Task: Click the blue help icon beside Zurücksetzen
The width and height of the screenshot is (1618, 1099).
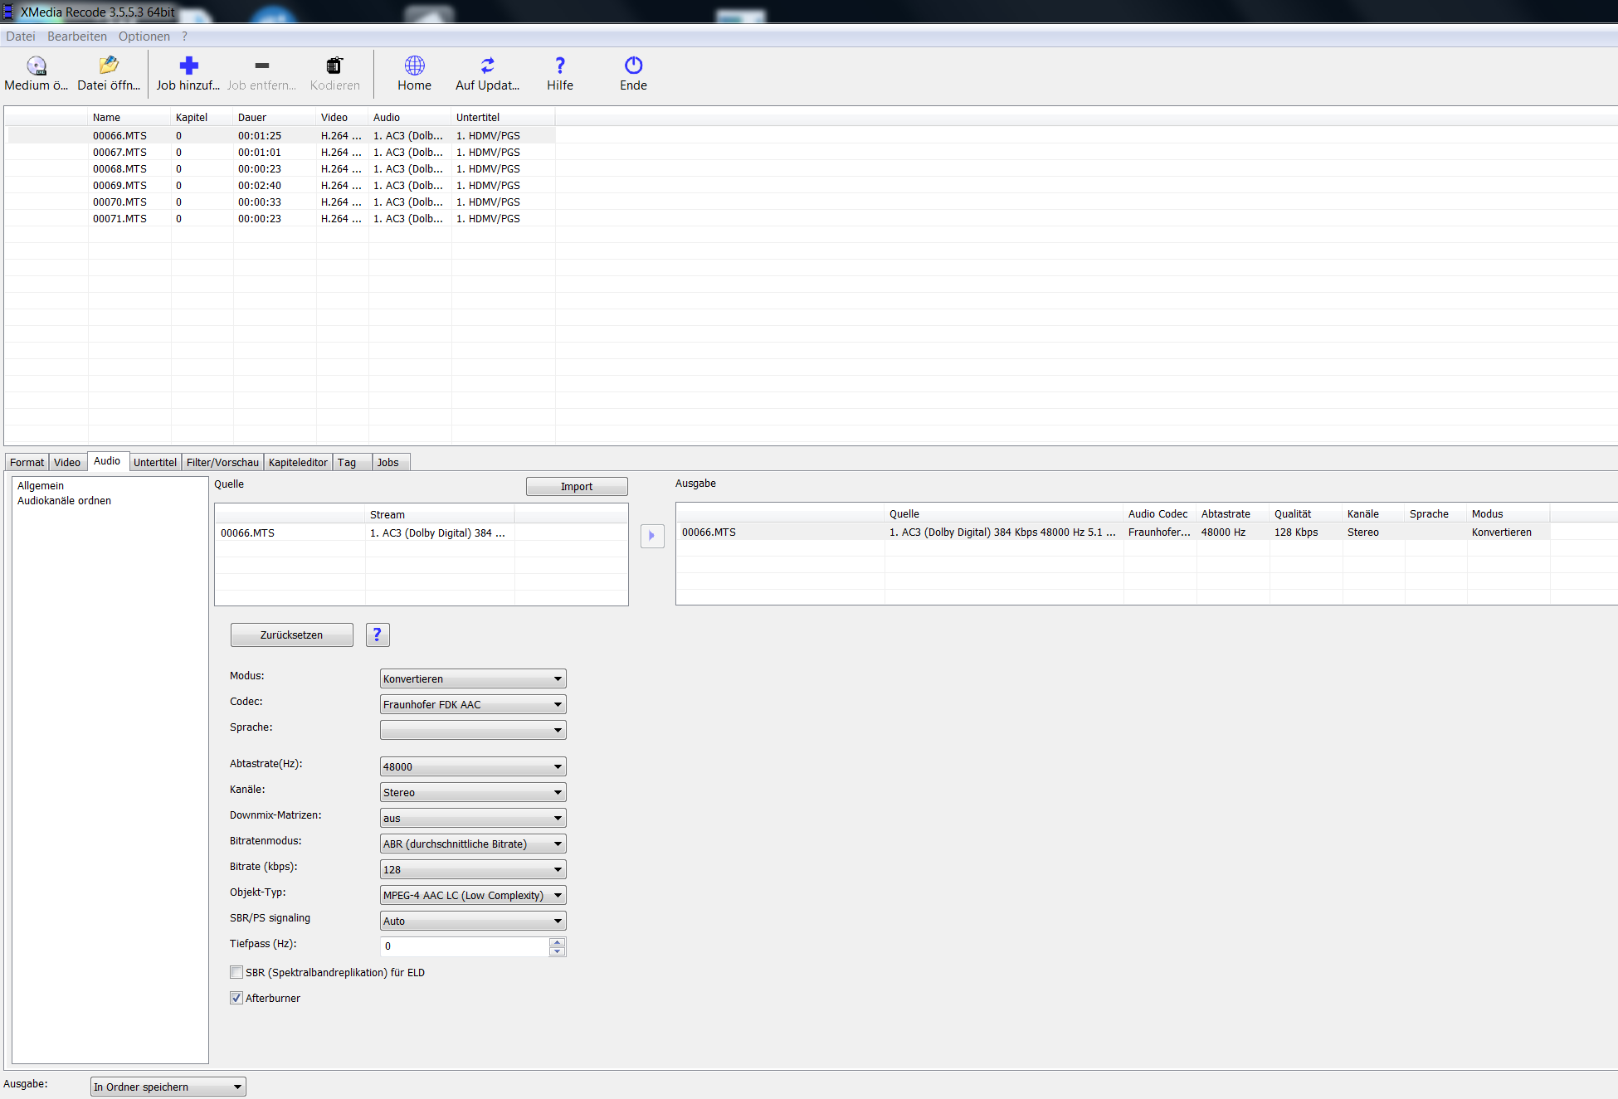Action: (x=378, y=635)
